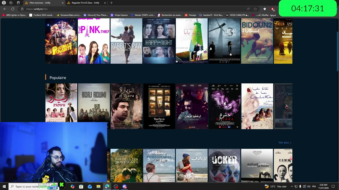
Task: Open the tab actions menu icon
Action: pyautogui.click(x=18, y=3)
